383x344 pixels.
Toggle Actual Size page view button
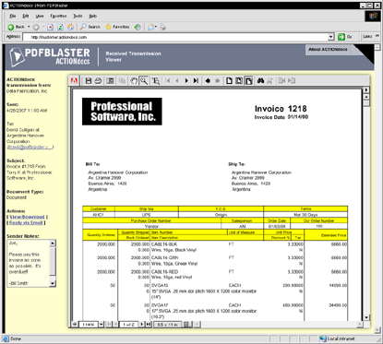[229, 81]
